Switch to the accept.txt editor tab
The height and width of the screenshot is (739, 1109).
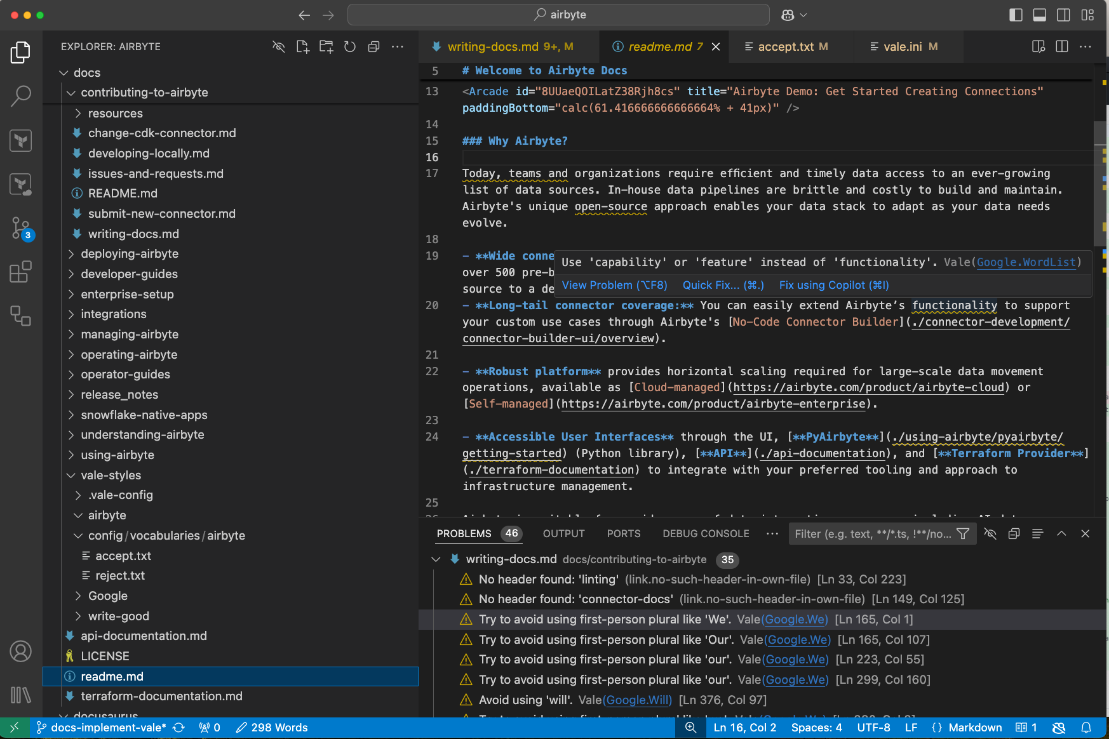[785, 46]
